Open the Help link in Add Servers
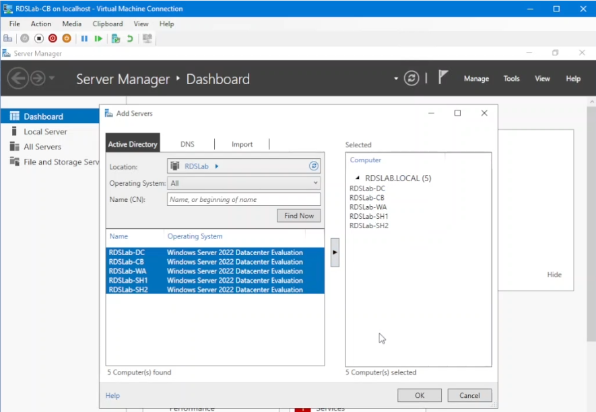This screenshot has width=596, height=412. coord(112,395)
